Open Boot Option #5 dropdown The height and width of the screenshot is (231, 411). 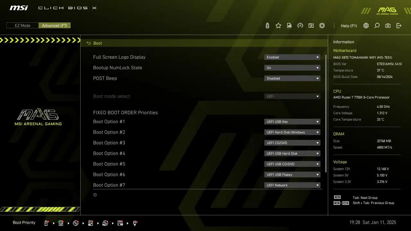pos(292,164)
